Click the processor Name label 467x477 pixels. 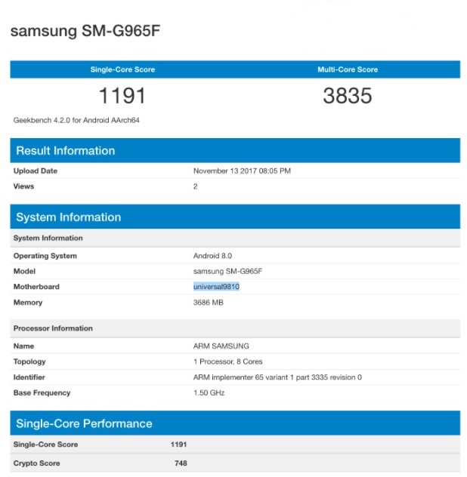click(x=23, y=346)
